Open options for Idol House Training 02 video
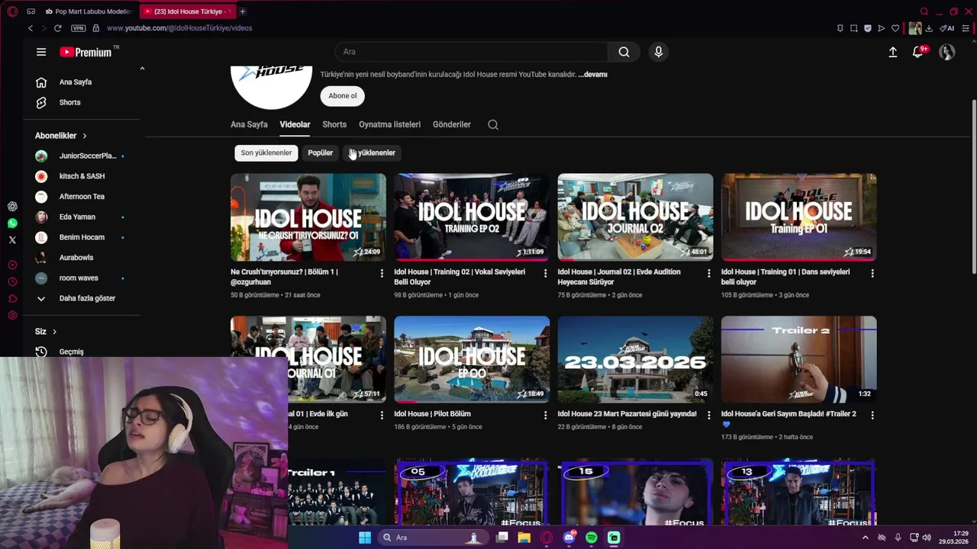The height and width of the screenshot is (549, 977). pos(545,273)
